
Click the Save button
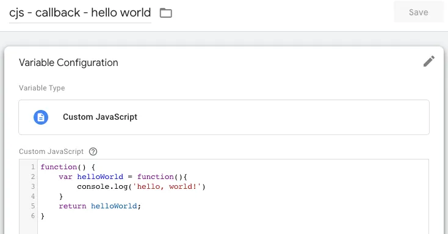(419, 12)
